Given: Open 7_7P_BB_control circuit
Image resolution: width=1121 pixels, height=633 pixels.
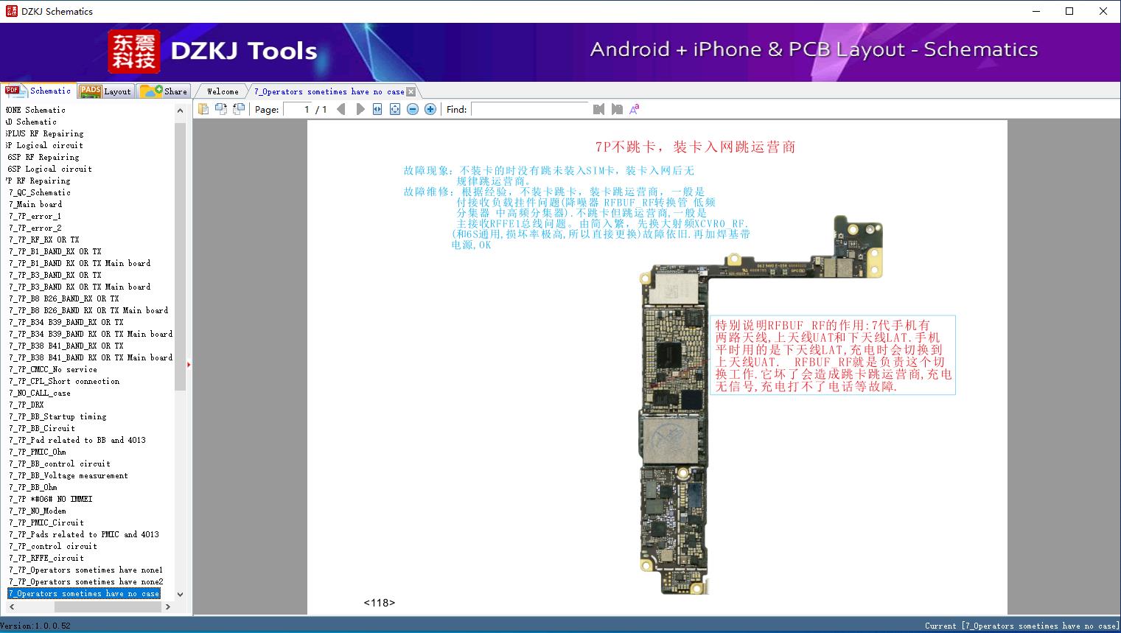Looking at the screenshot, I should coord(60,464).
